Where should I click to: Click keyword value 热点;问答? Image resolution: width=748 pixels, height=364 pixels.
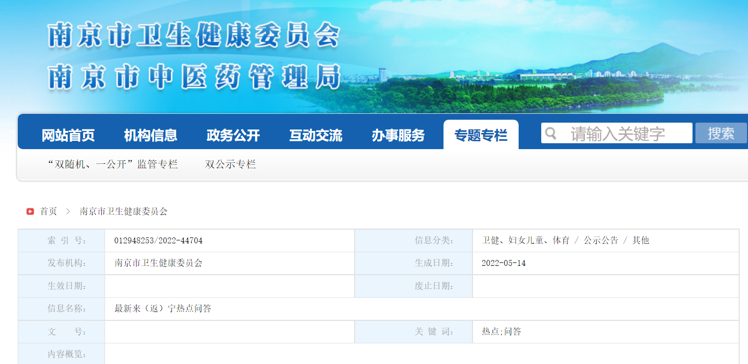tap(501, 332)
